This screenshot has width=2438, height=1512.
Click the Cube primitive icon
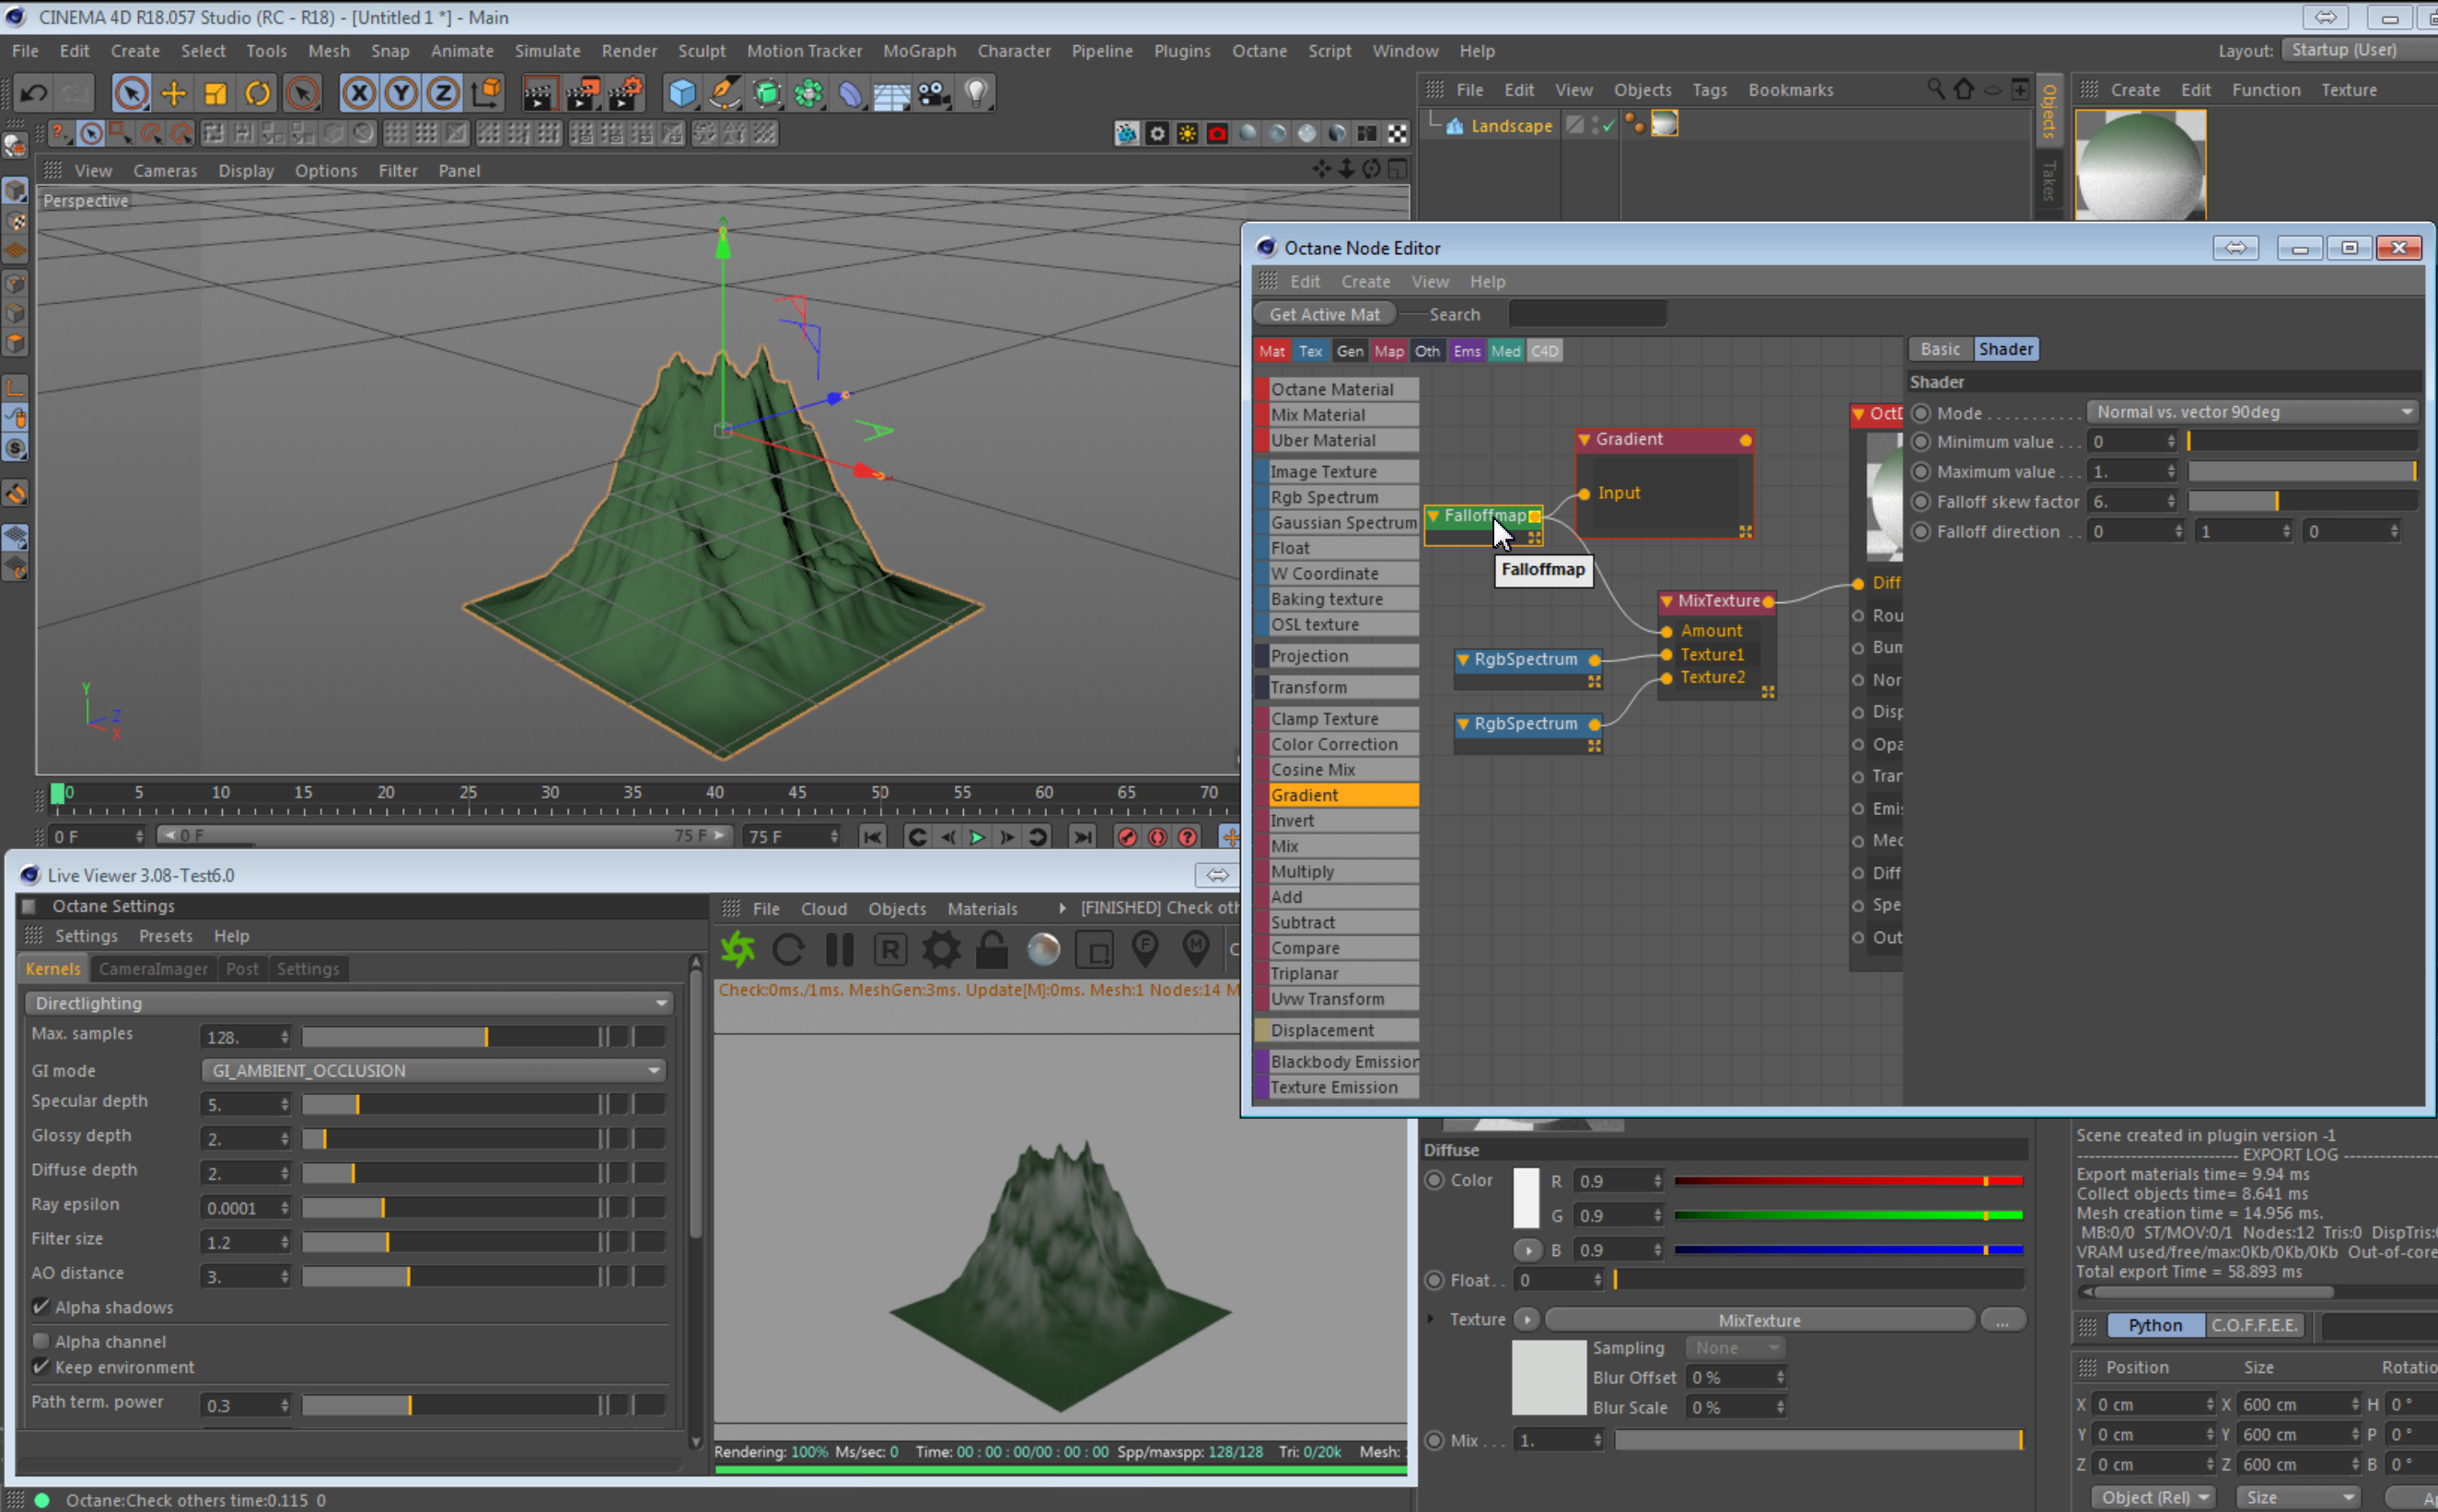[x=683, y=93]
